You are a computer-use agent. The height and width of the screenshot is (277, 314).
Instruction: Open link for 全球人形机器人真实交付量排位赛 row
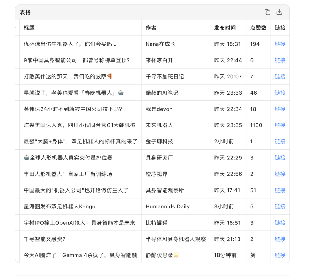tap(280, 158)
